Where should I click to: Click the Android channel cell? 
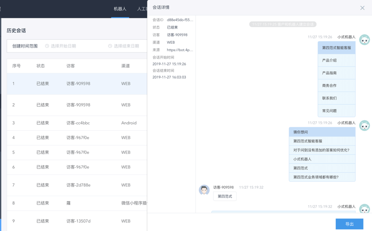(129, 123)
